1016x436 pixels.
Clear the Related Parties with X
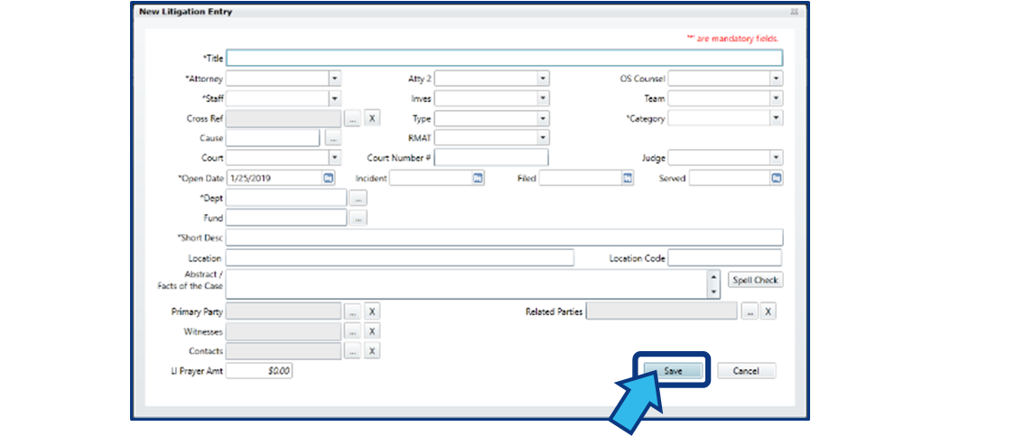768,311
